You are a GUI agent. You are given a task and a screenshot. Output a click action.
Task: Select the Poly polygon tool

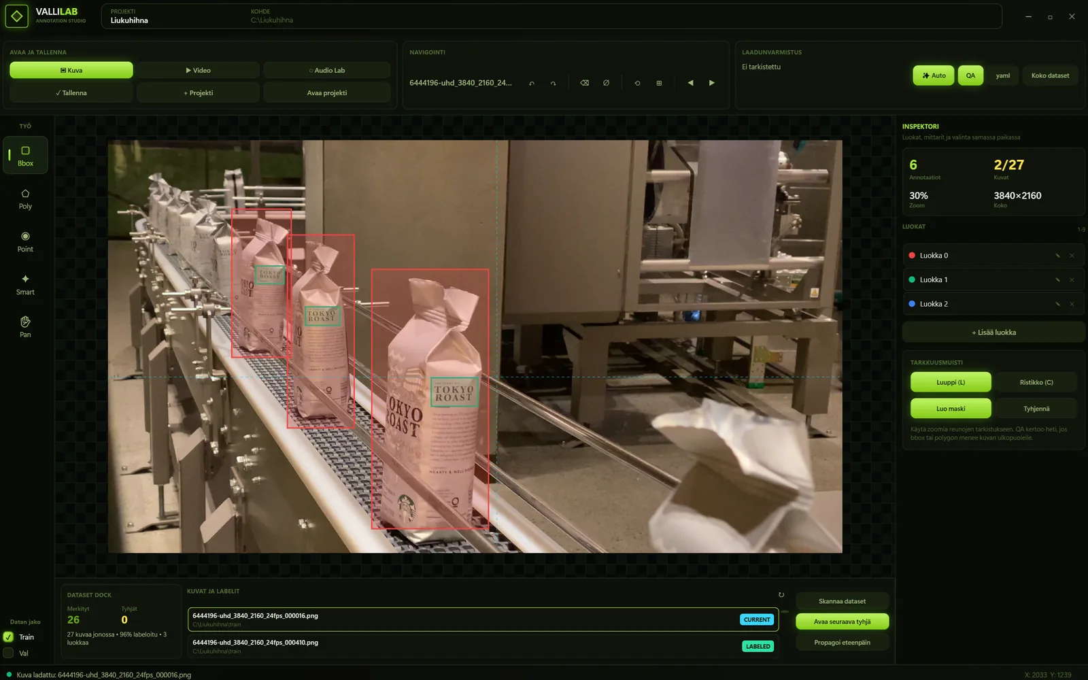tap(25, 199)
